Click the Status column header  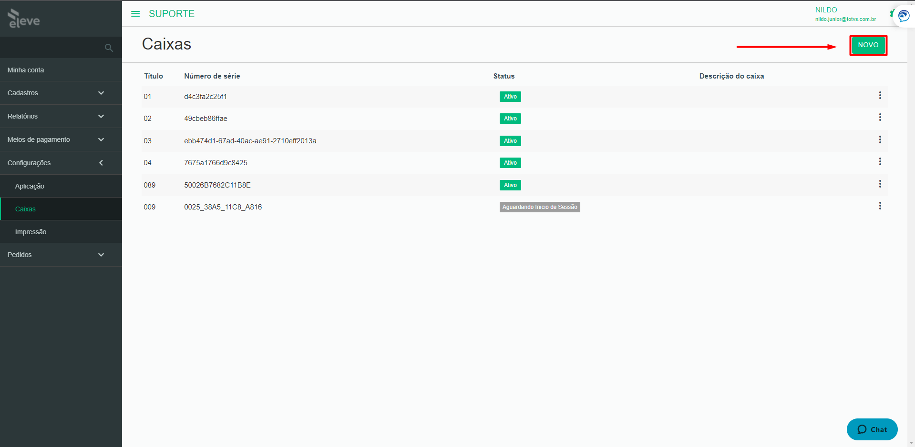pyautogui.click(x=504, y=76)
